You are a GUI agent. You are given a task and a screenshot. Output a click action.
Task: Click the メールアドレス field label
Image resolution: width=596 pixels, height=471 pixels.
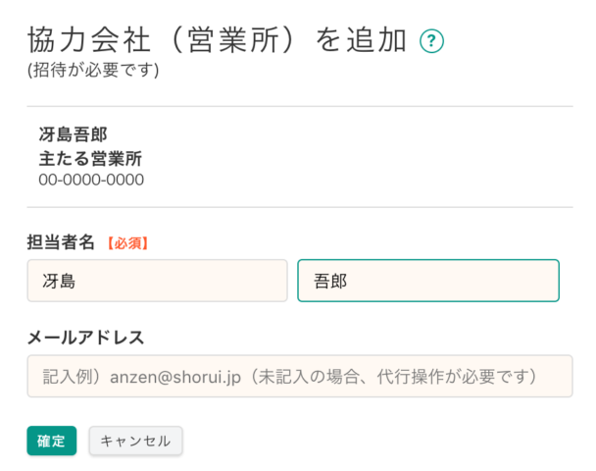(85, 338)
